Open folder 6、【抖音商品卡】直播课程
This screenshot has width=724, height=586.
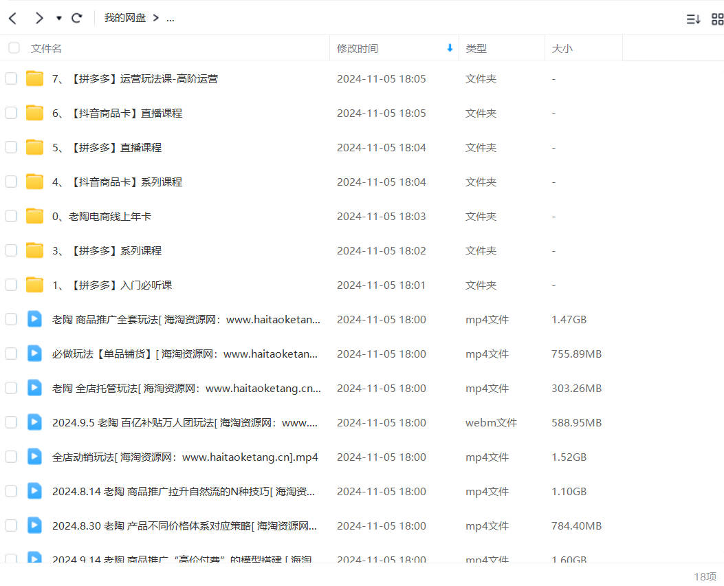pos(118,113)
